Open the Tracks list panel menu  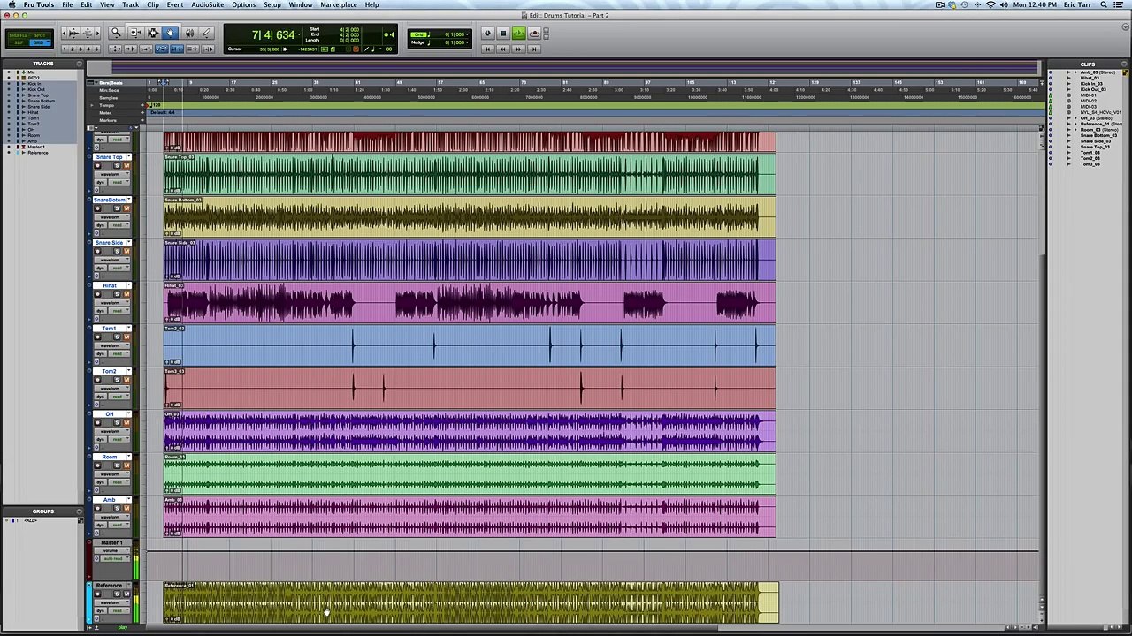pos(80,64)
